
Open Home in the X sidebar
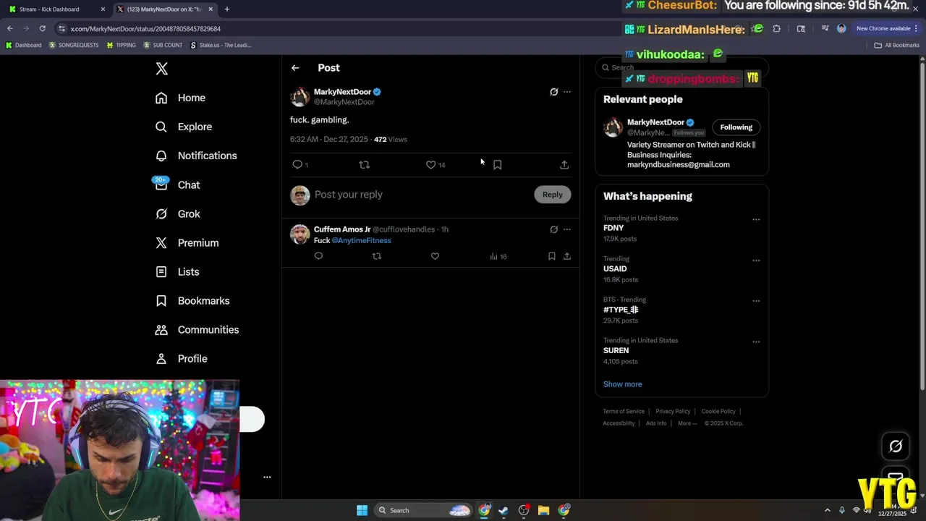(180, 98)
